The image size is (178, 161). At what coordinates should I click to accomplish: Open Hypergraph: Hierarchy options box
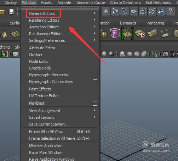(x=95, y=75)
